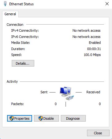Click the Ethernet plug icon in title bar
Screen dimensions: 112x139
click(x=5, y=4)
